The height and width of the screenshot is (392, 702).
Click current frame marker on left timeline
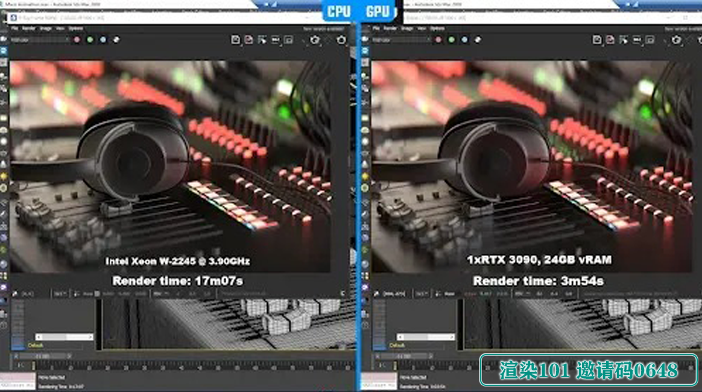coord(33,365)
